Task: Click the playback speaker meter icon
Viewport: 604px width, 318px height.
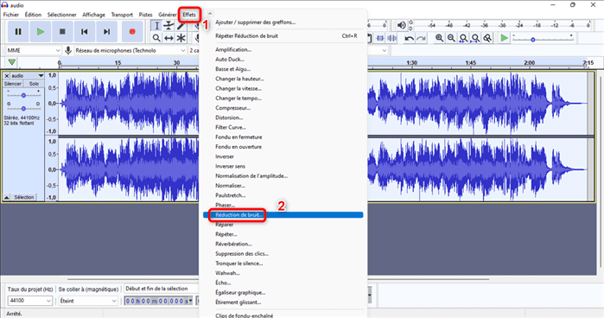Action: (x=402, y=25)
